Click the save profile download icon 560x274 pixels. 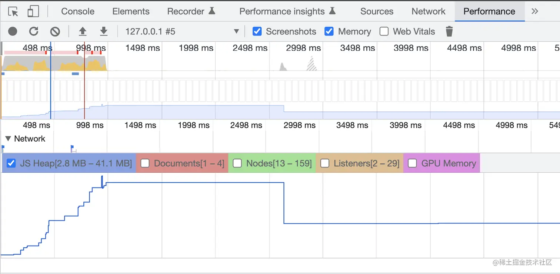click(x=104, y=31)
